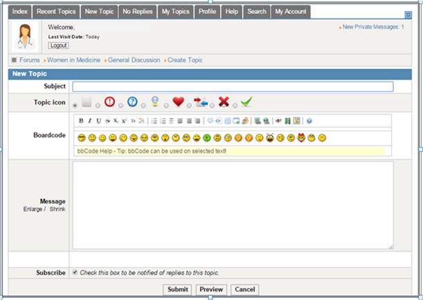The width and height of the screenshot is (423, 300).
Task: Select the light bulb topic icon radio
Action: click(143, 106)
